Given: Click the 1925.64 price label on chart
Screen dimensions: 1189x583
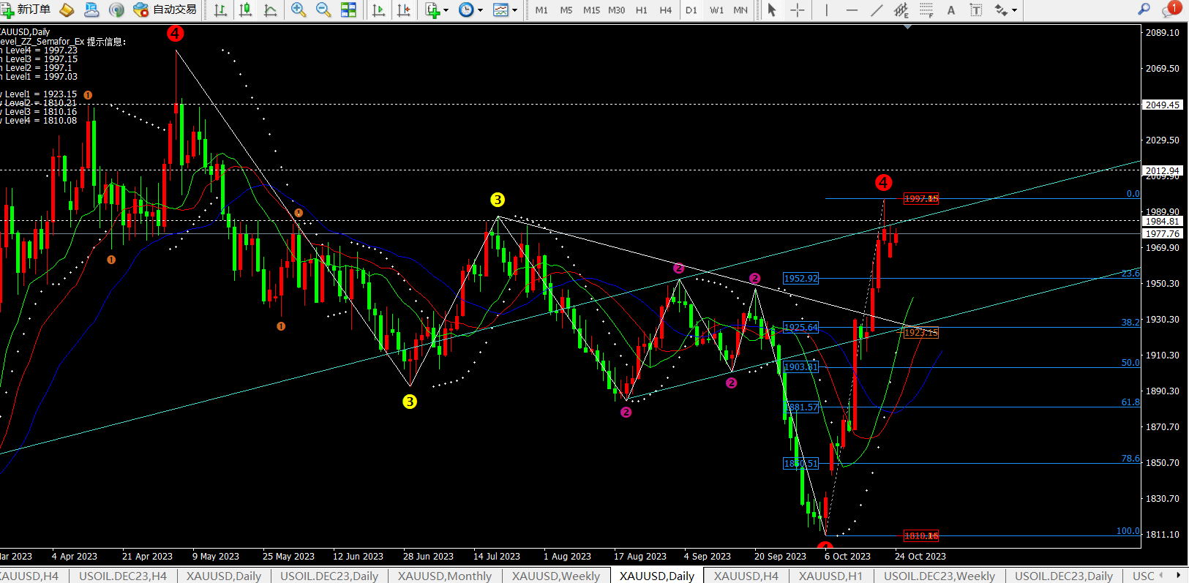Looking at the screenshot, I should [x=801, y=328].
